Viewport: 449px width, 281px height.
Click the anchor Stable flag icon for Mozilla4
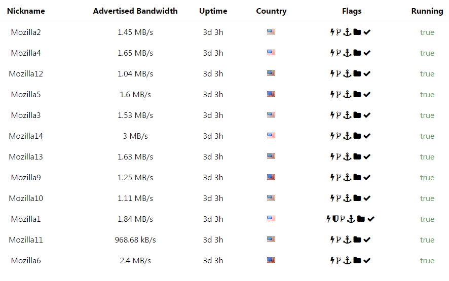(x=347, y=53)
